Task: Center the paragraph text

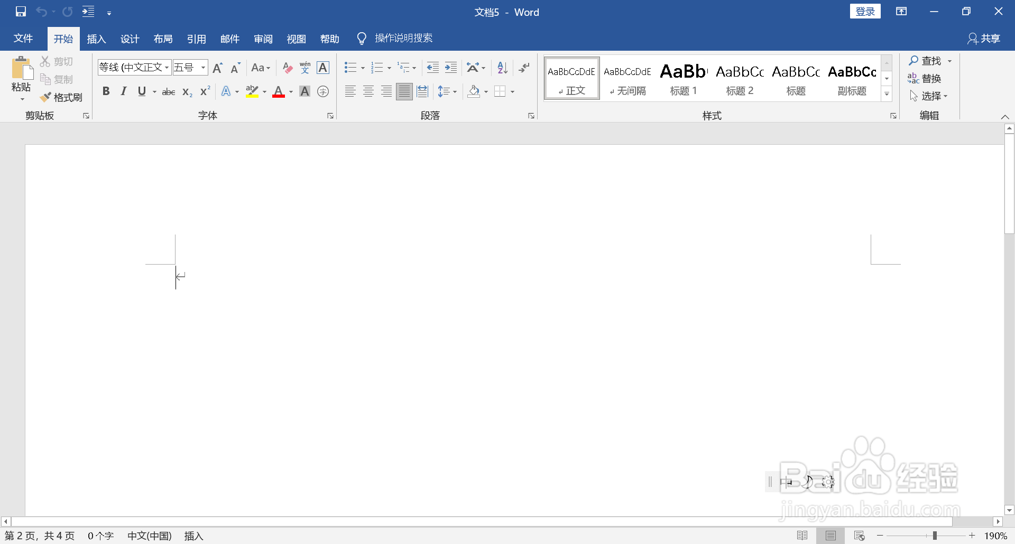Action: pyautogui.click(x=368, y=91)
